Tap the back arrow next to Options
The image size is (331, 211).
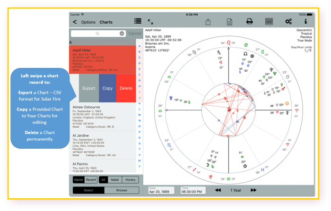point(75,22)
